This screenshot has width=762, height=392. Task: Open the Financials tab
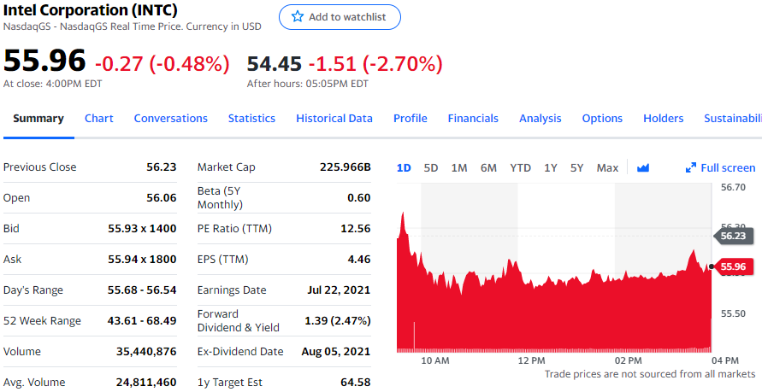(473, 119)
